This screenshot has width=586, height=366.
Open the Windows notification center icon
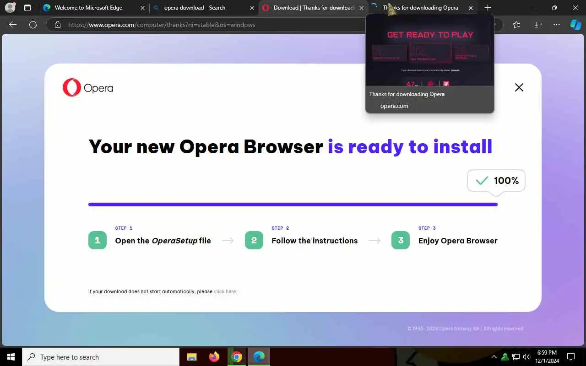571,357
